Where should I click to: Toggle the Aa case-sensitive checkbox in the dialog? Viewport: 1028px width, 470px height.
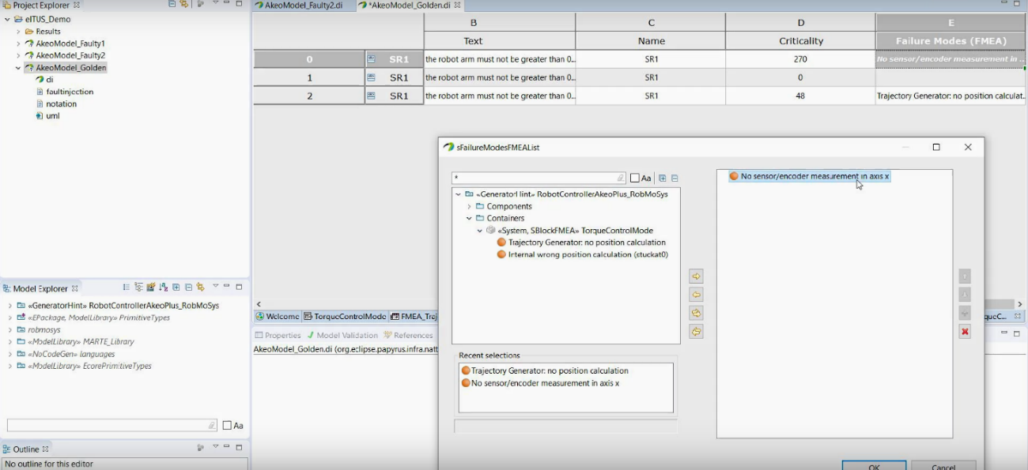click(635, 179)
